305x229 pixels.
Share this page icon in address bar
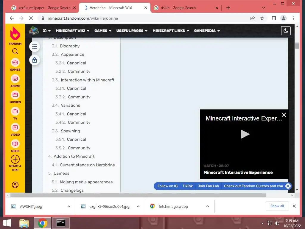253,18
